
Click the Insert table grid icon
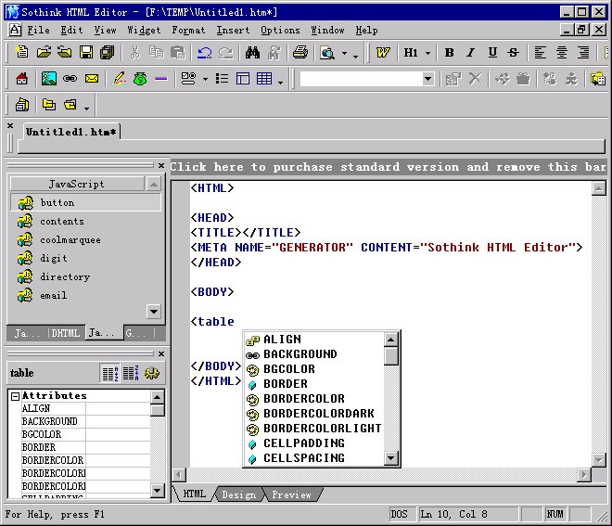tap(264, 79)
